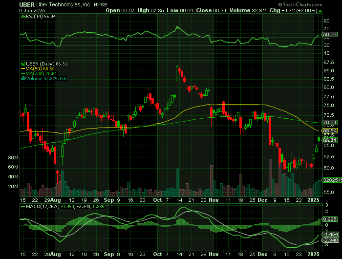Viewport: 342px width, 259px height.
Task: Click the 'Uber Technologies, Inc.' company name
Action: click(64, 4)
